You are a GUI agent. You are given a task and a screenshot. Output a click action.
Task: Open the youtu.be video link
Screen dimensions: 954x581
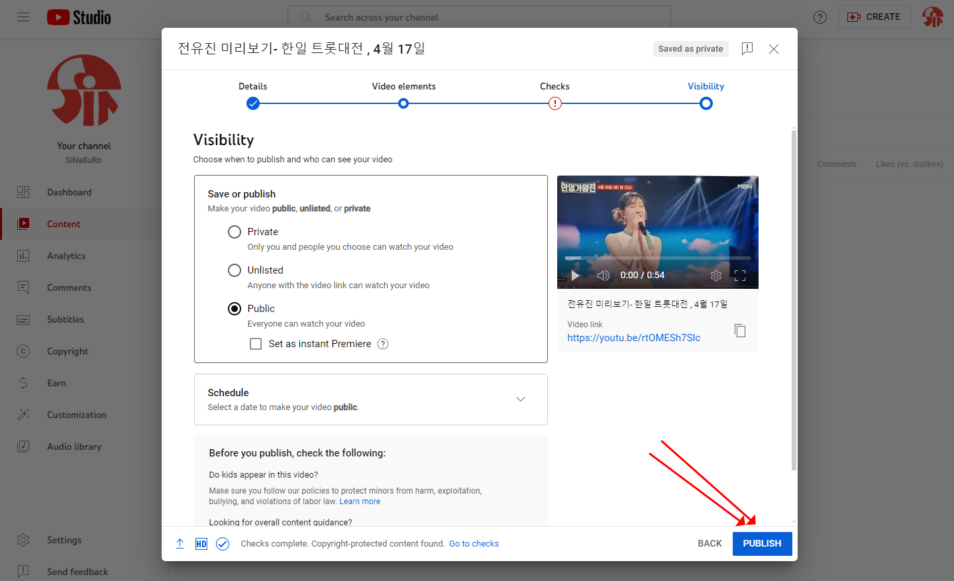[x=633, y=338]
